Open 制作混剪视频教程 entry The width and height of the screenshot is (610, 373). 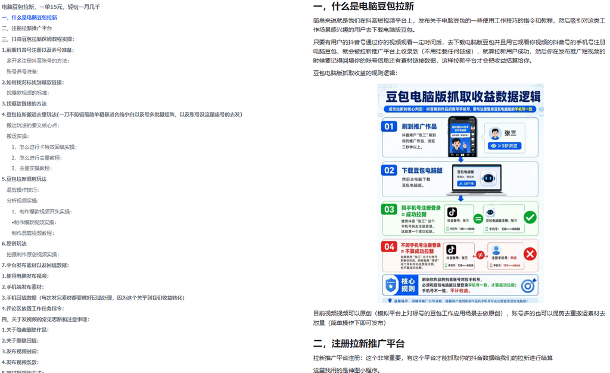[33, 234]
